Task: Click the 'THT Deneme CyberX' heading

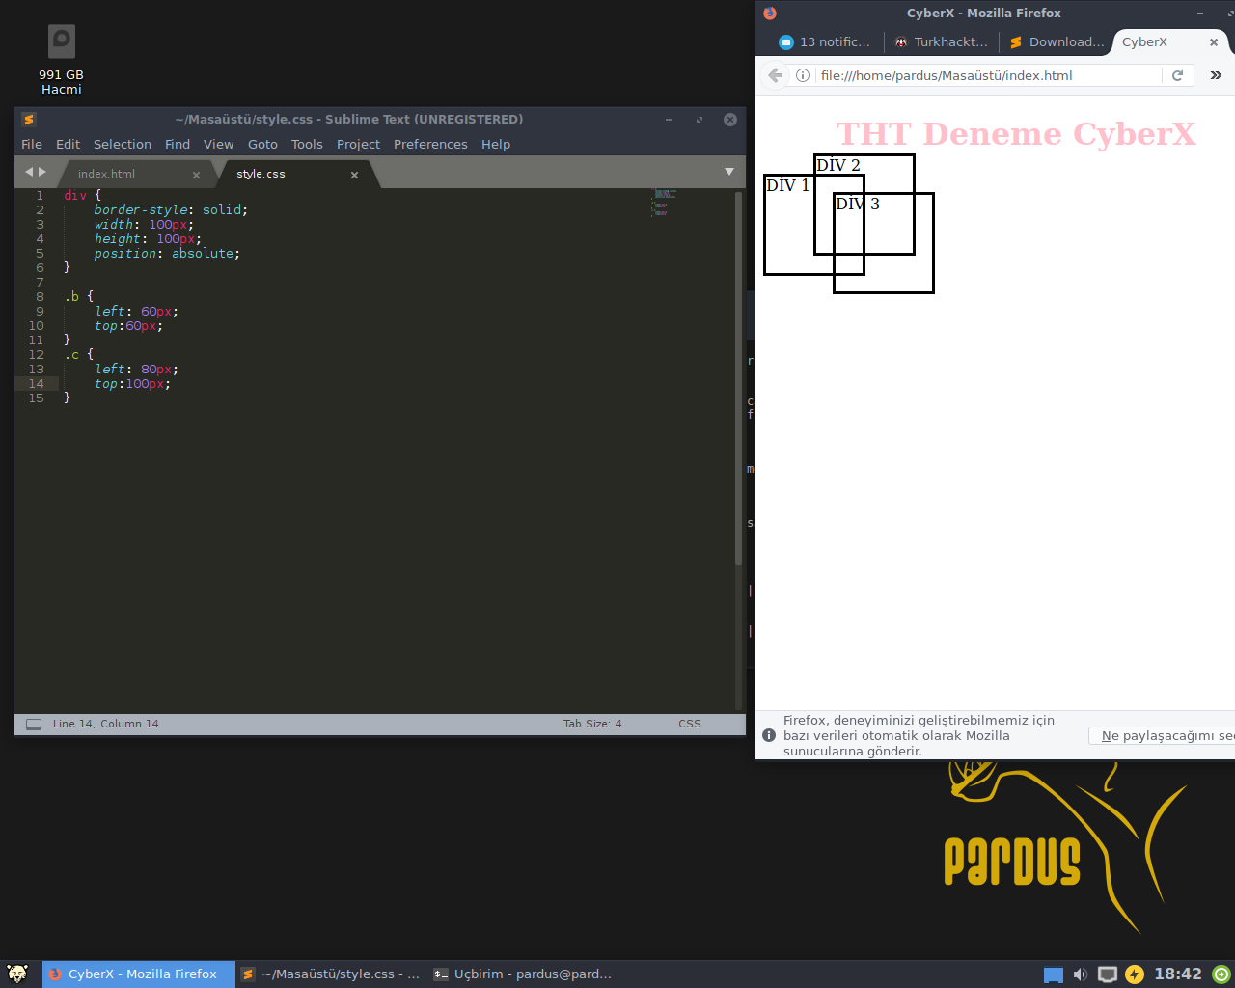Action: tap(1016, 133)
